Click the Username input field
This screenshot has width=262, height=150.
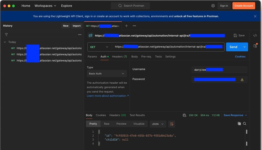click(x=219, y=70)
